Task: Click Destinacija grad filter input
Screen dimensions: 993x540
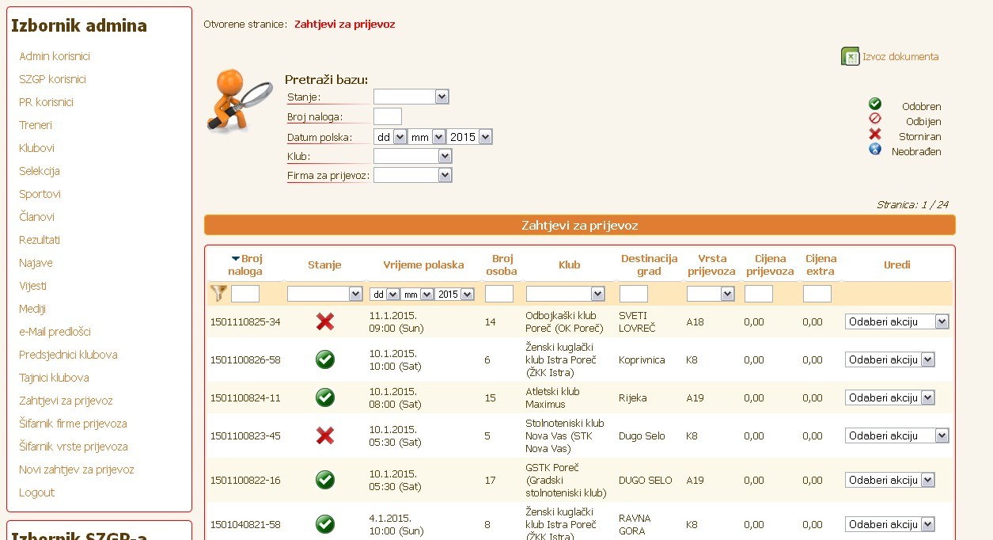Action: [634, 294]
